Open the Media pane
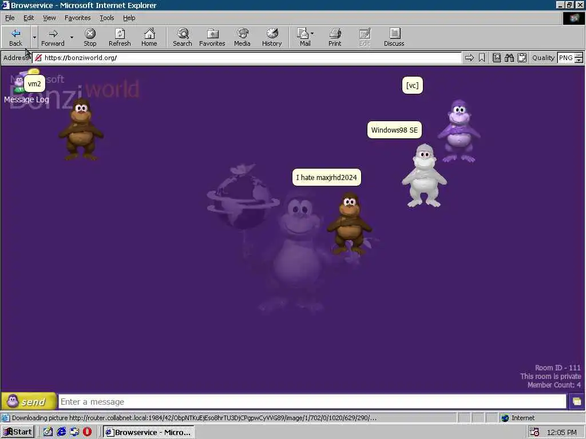 pos(242,37)
